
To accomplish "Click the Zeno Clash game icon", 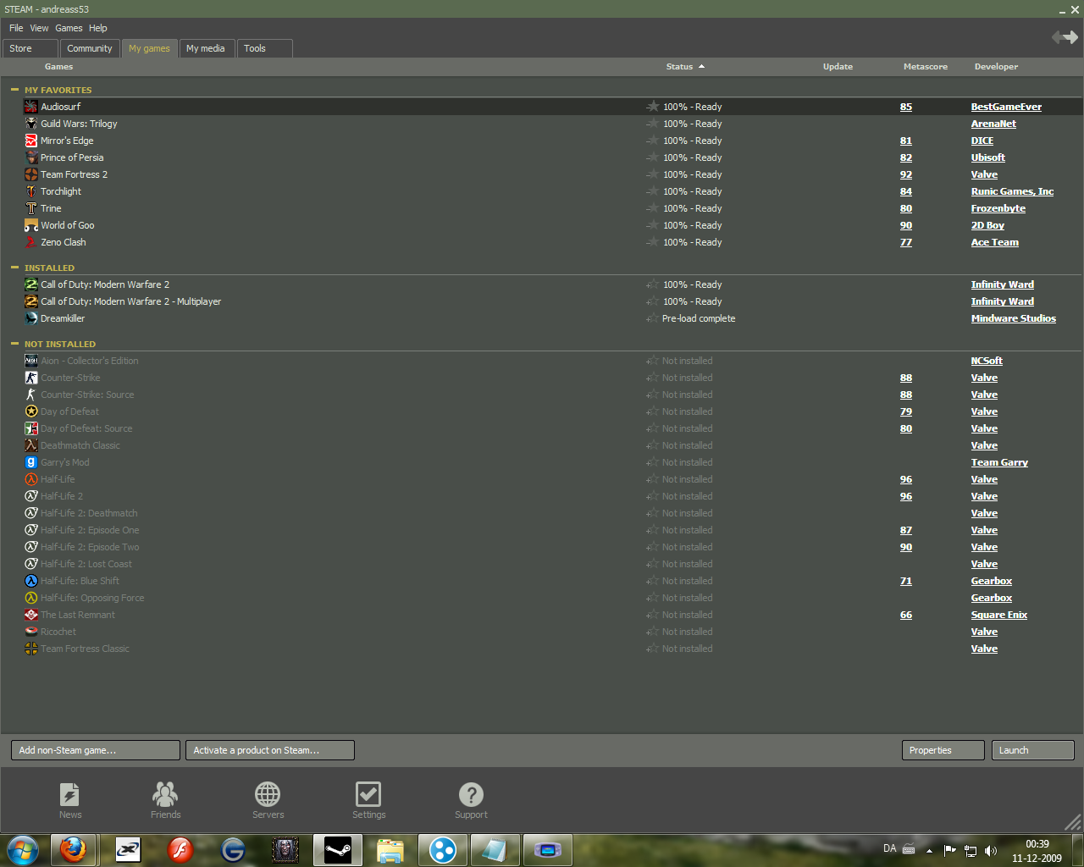I will pyautogui.click(x=31, y=242).
